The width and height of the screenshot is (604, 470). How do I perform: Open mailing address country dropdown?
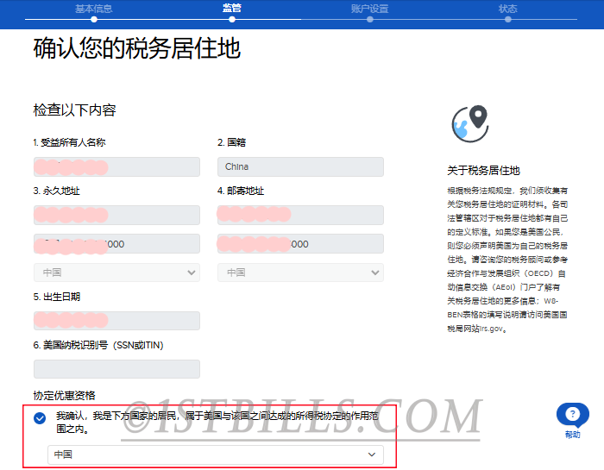[300, 273]
